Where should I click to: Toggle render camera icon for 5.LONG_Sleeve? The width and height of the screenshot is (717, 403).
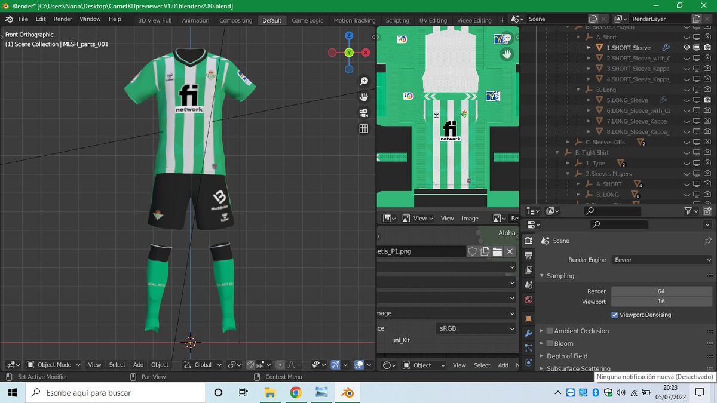click(707, 100)
